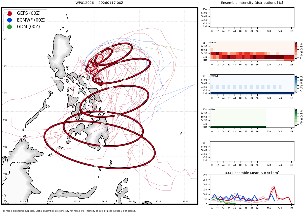Click the red GEFS colorbar
The image size is (304, 213).
tap(296, 50)
